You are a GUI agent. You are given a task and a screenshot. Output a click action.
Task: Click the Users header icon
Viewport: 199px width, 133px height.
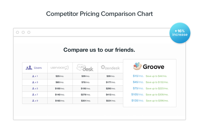click(x=29, y=68)
